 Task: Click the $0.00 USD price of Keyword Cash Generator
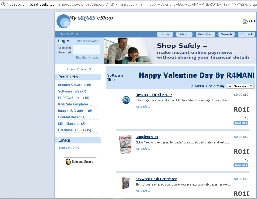(241, 179)
